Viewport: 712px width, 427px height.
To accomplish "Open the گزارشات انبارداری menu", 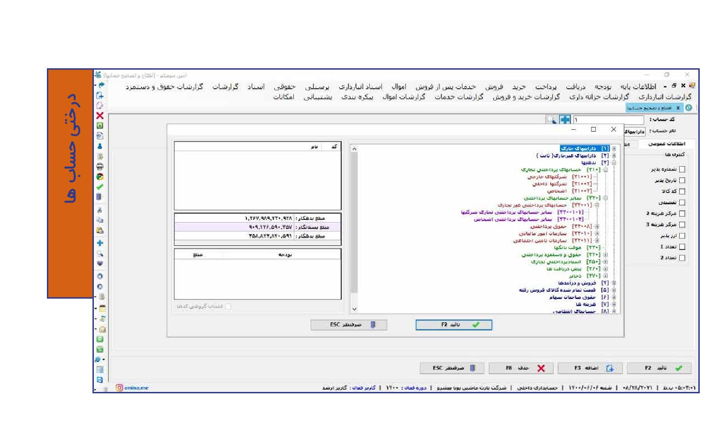I will tap(665, 97).
